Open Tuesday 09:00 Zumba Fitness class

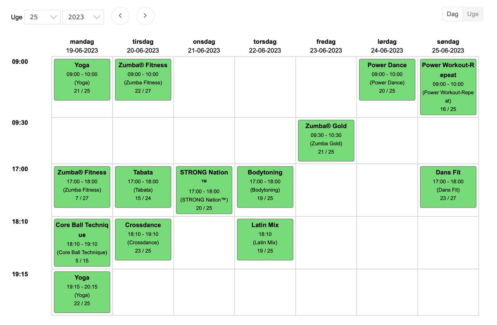[143, 79]
